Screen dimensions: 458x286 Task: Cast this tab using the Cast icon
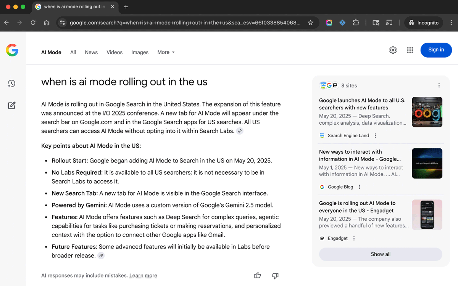pyautogui.click(x=389, y=22)
